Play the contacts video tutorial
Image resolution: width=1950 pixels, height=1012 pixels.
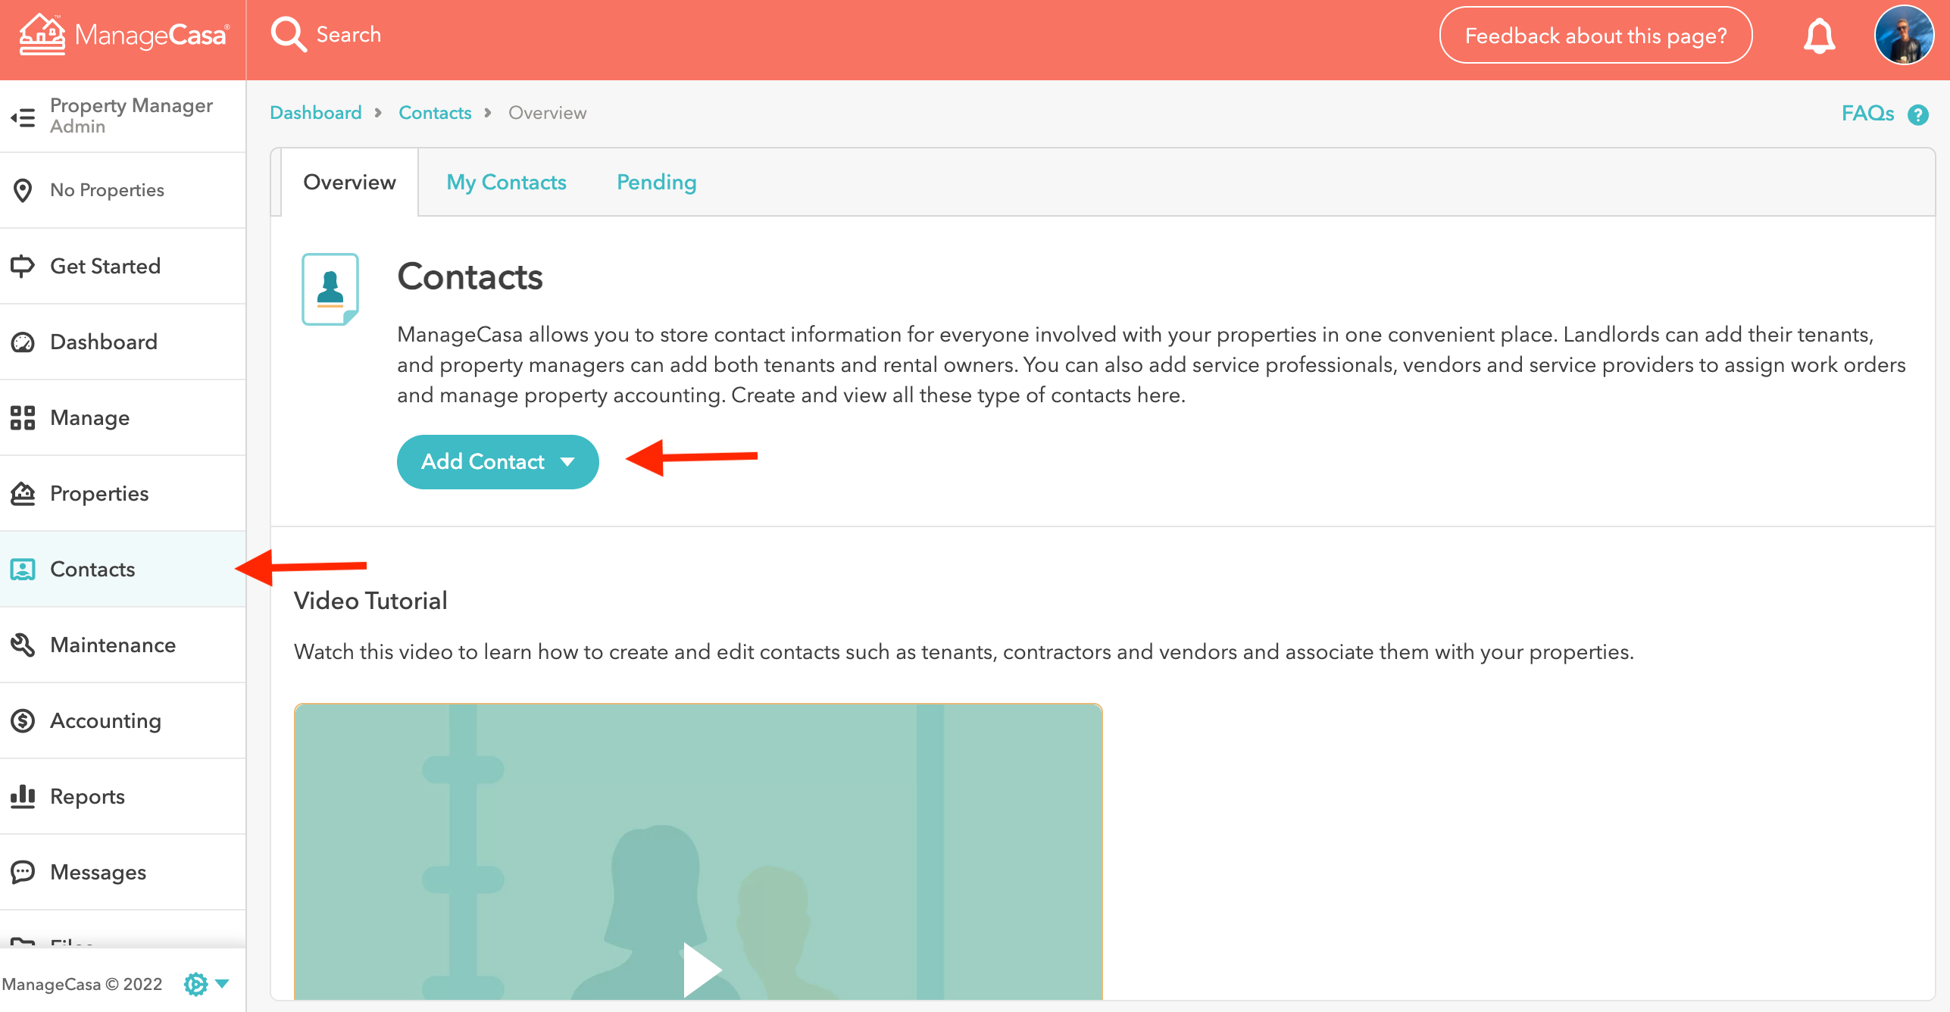702,970
